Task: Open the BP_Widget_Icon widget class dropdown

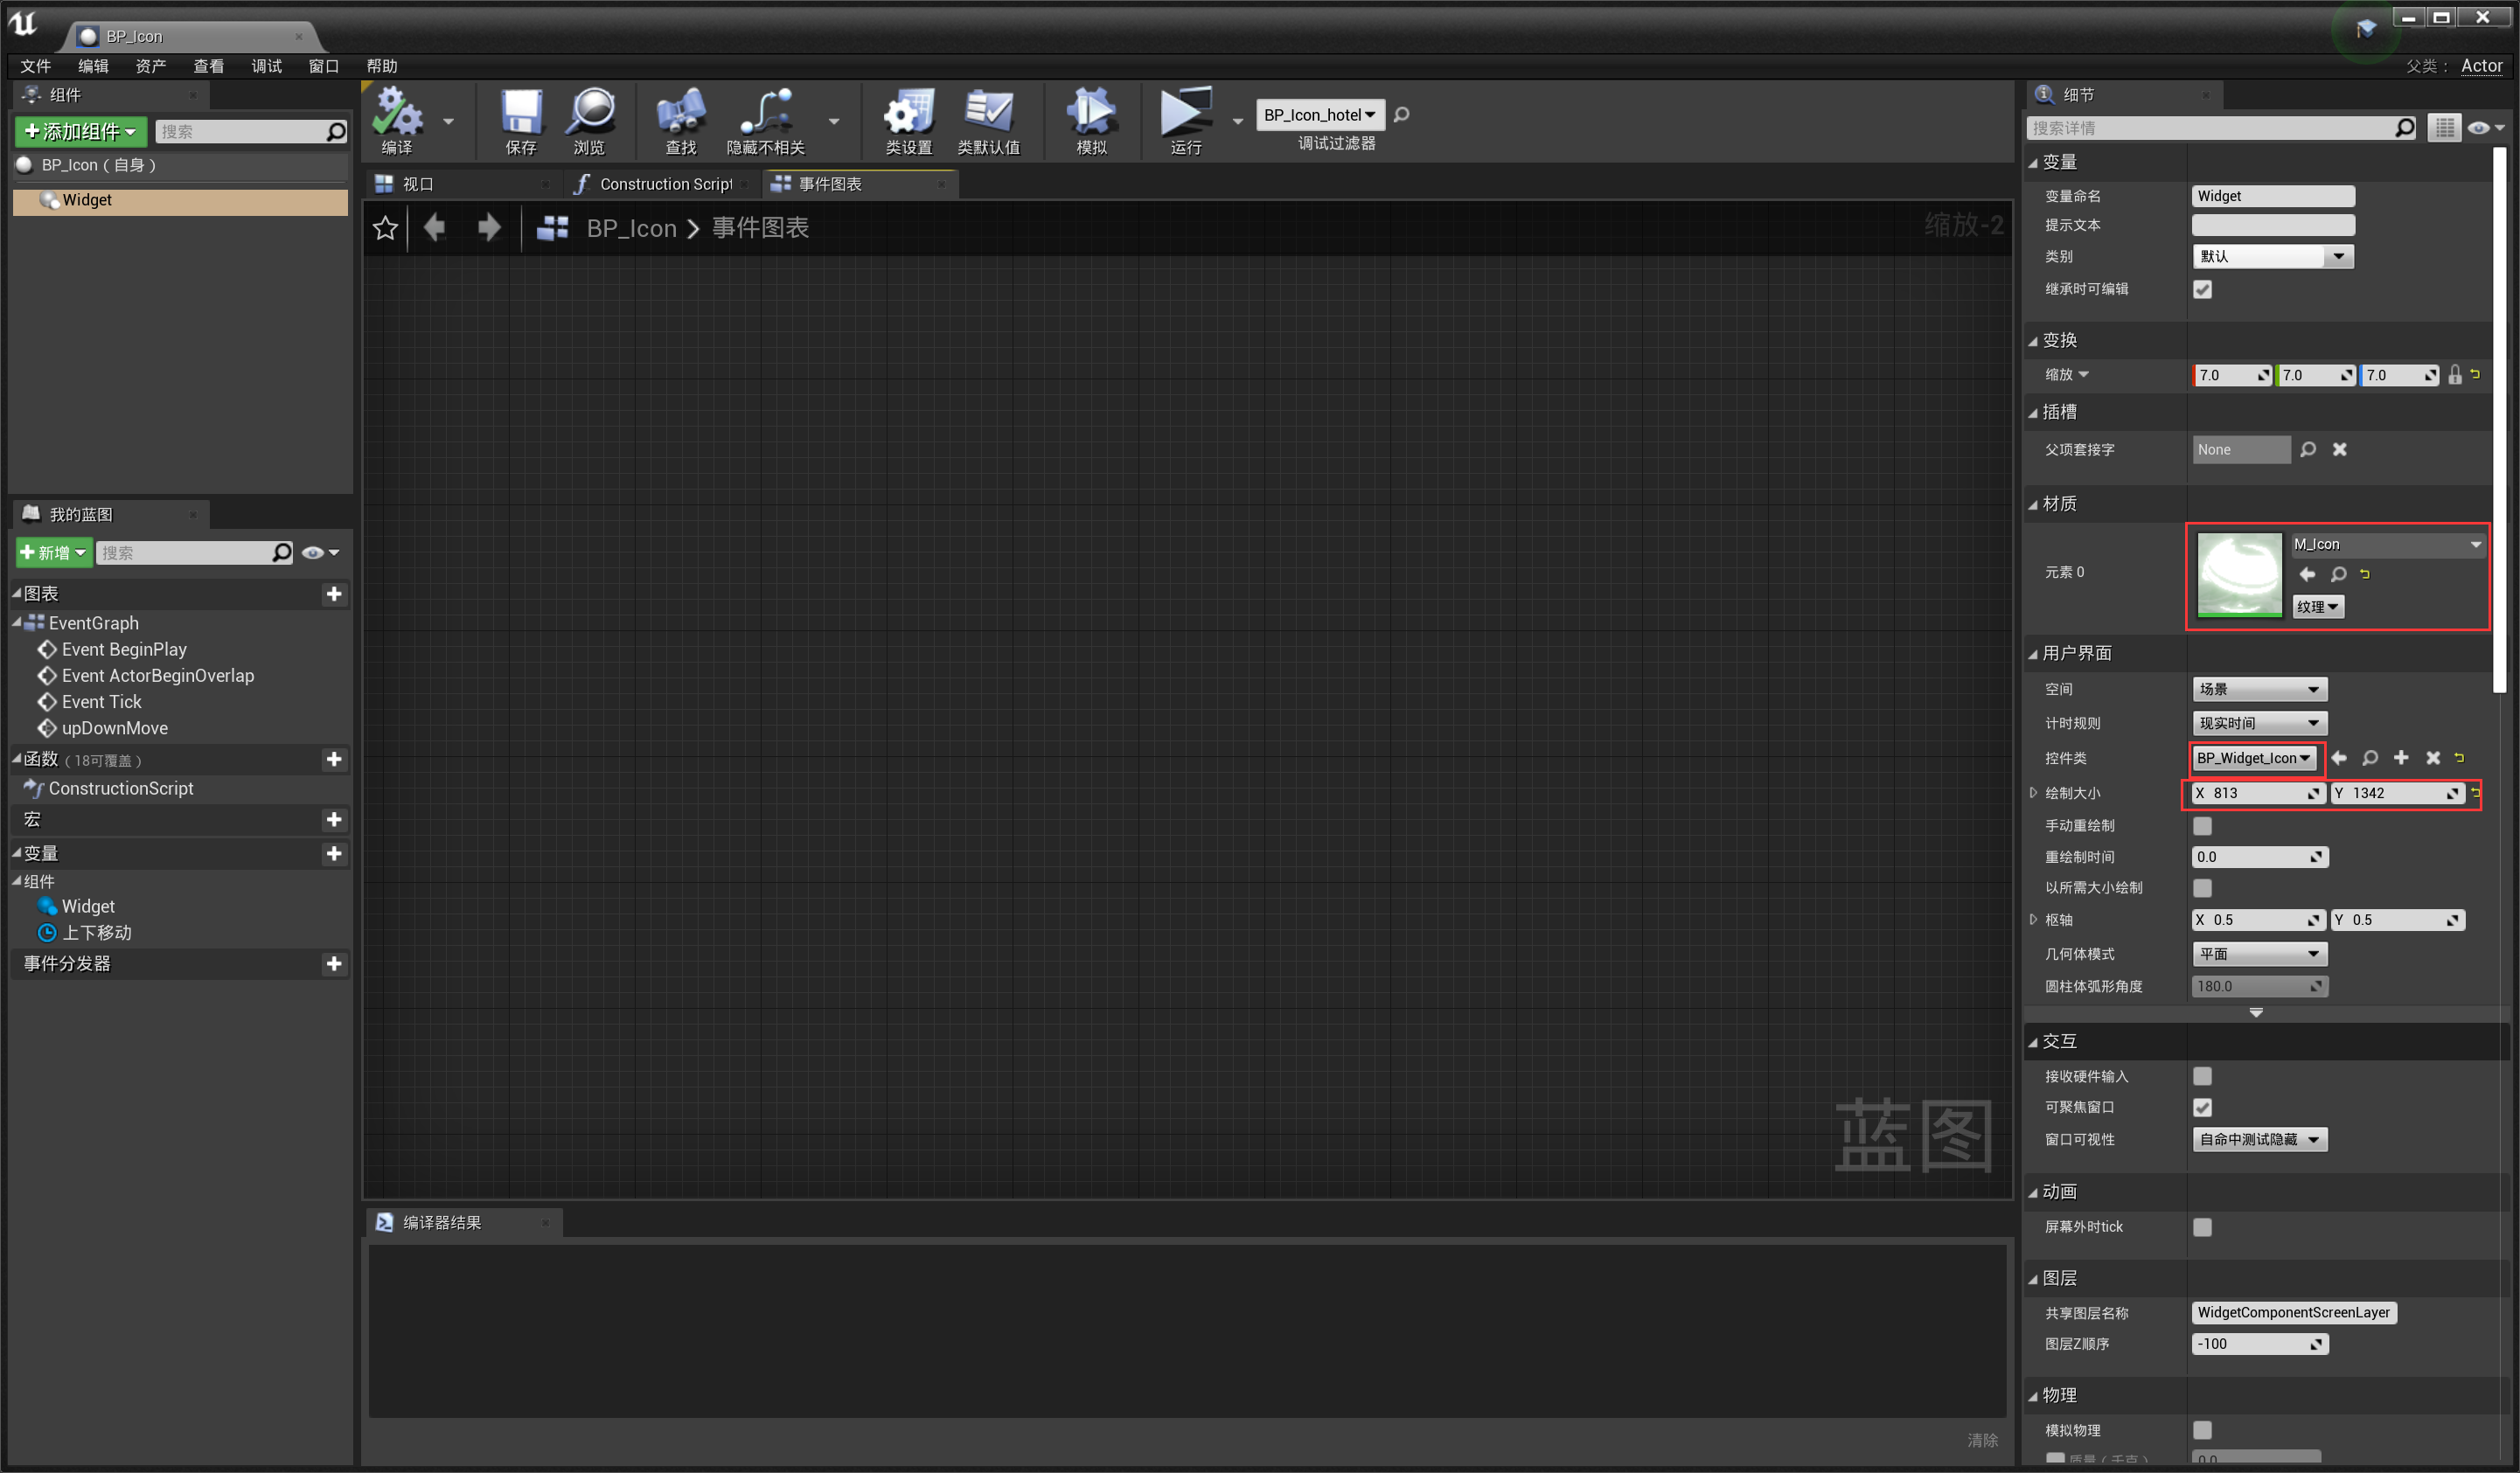Action: point(2255,758)
